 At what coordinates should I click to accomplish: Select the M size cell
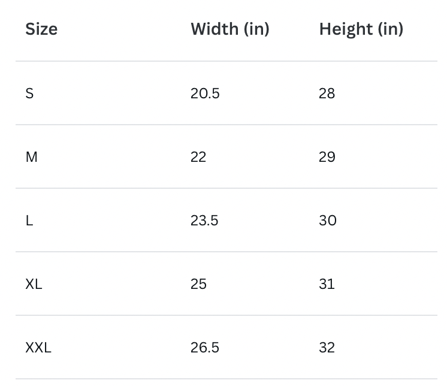point(31,157)
